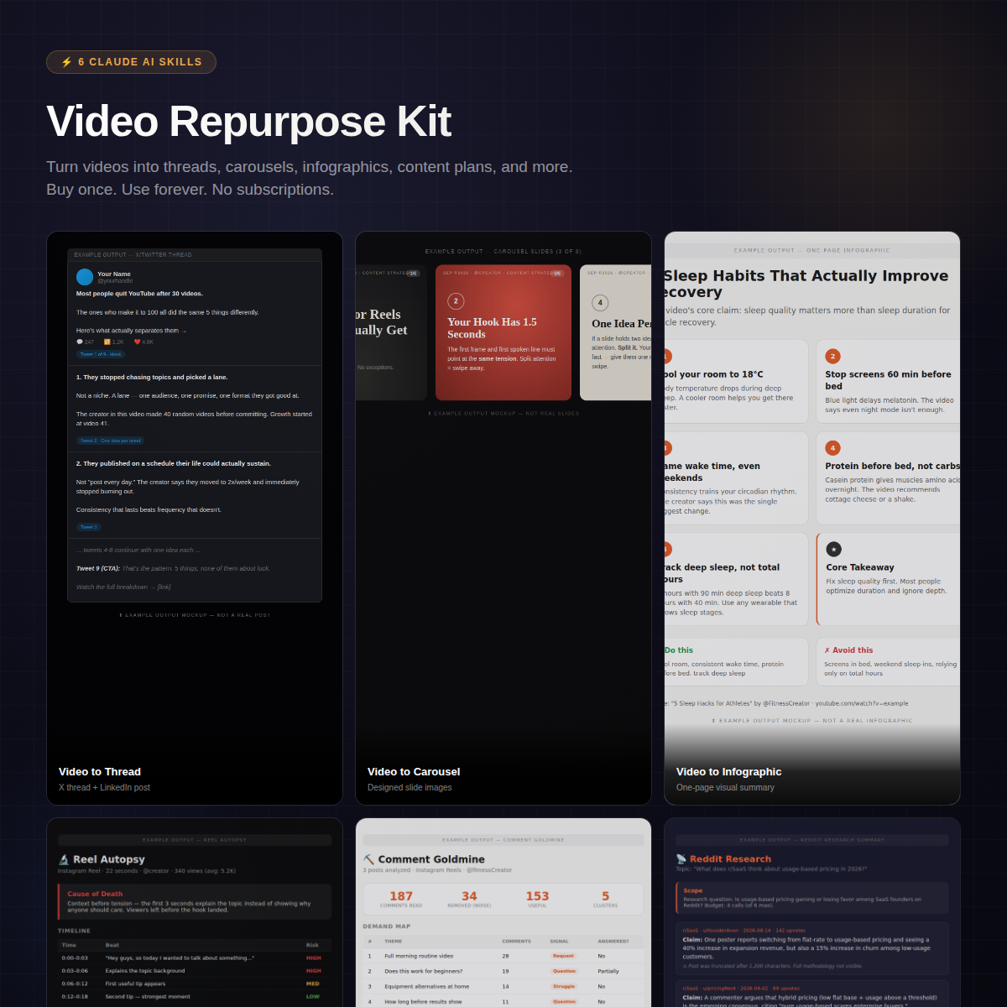Click the retweet icon showing 1.2K
Viewport: 1007px width, 1007px height.
pos(107,342)
